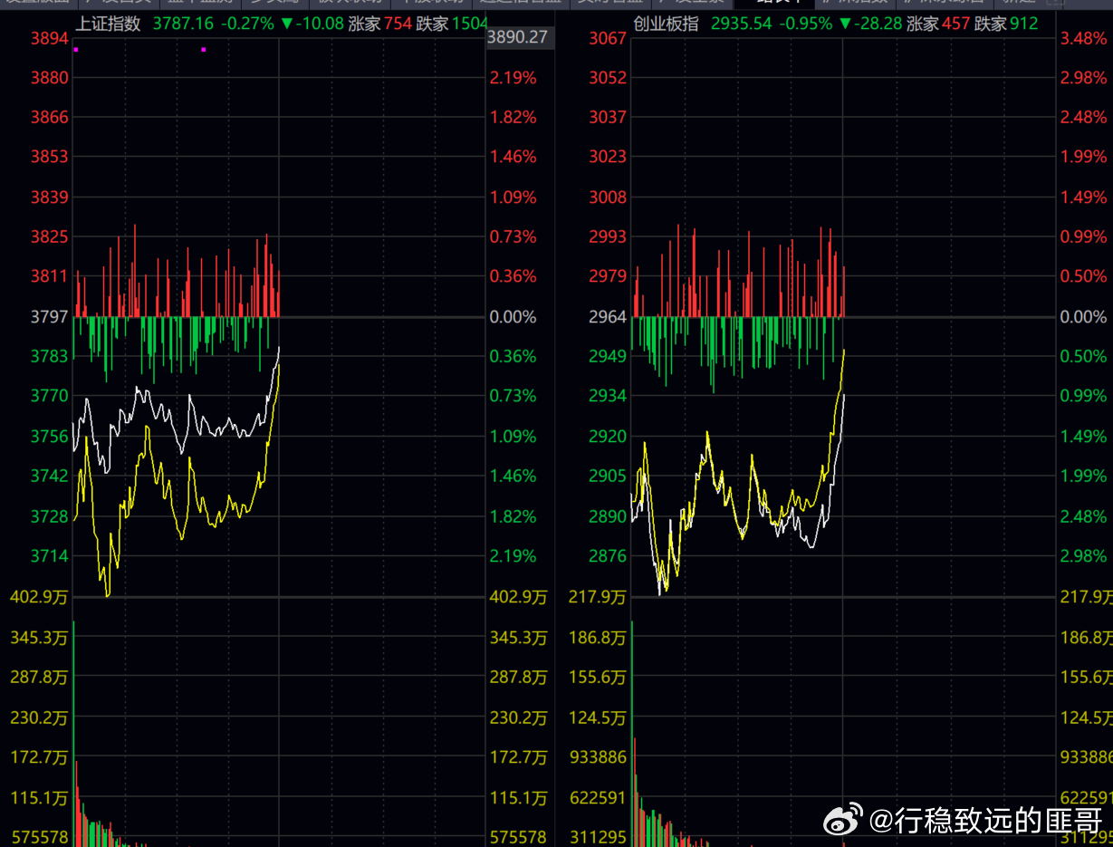Click the 3825 price axis label

pyautogui.click(x=50, y=237)
